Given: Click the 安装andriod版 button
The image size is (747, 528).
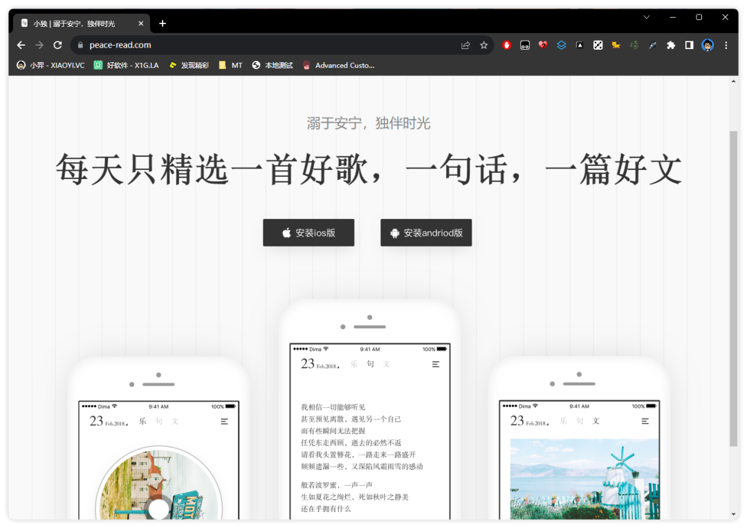Looking at the screenshot, I should [x=426, y=233].
